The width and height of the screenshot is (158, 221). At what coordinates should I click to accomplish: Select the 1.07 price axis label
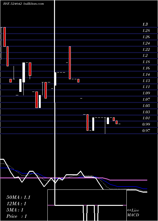[146, 99]
